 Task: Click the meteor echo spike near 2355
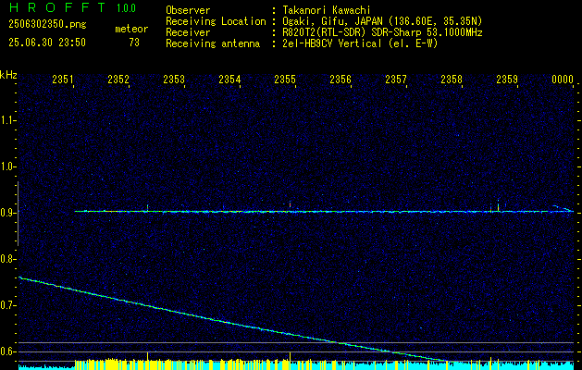[x=290, y=205]
